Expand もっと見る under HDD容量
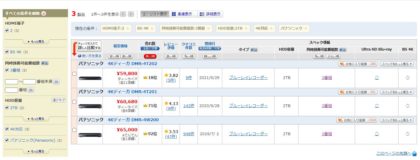The image size is (420, 160). (36, 119)
